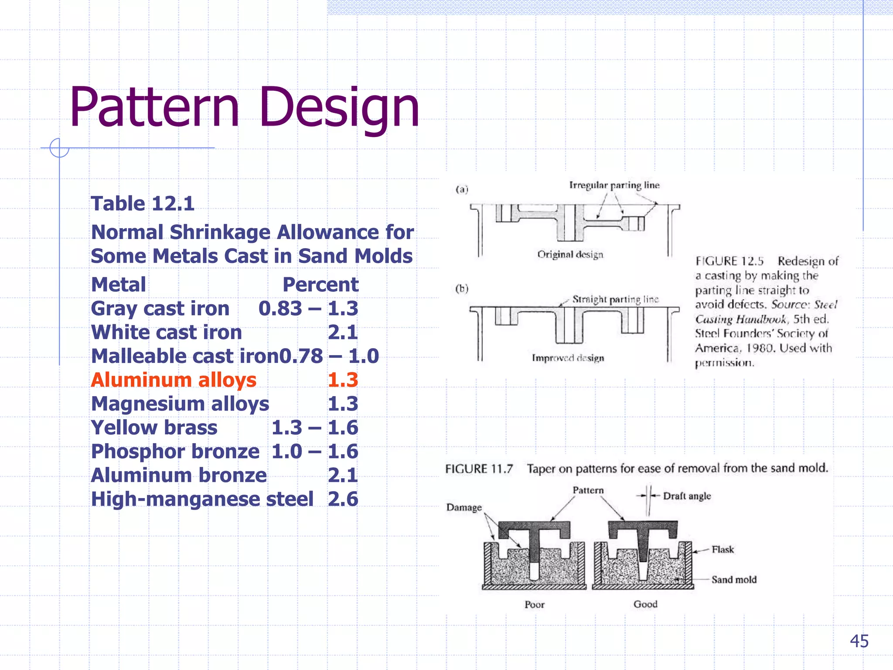Click the 'Good' caption under right mold
The height and width of the screenshot is (670, 893).
click(645, 604)
